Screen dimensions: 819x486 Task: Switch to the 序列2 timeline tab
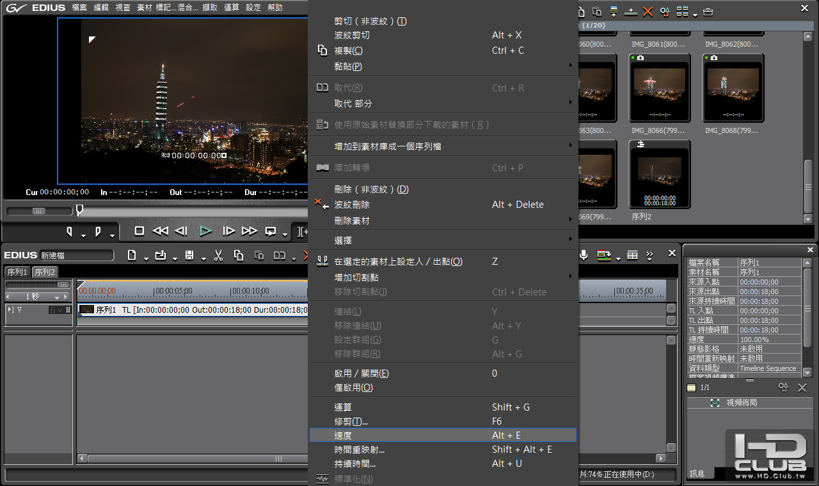click(x=45, y=272)
